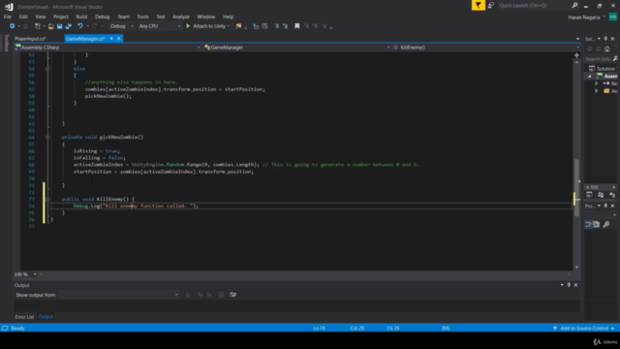Click the editor vertical scrollbar thumb
Viewport: 620px width, 349px height.
[x=576, y=187]
